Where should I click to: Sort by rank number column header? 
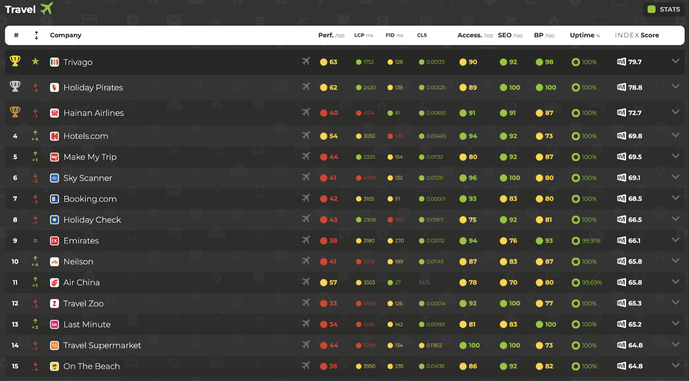(16, 35)
